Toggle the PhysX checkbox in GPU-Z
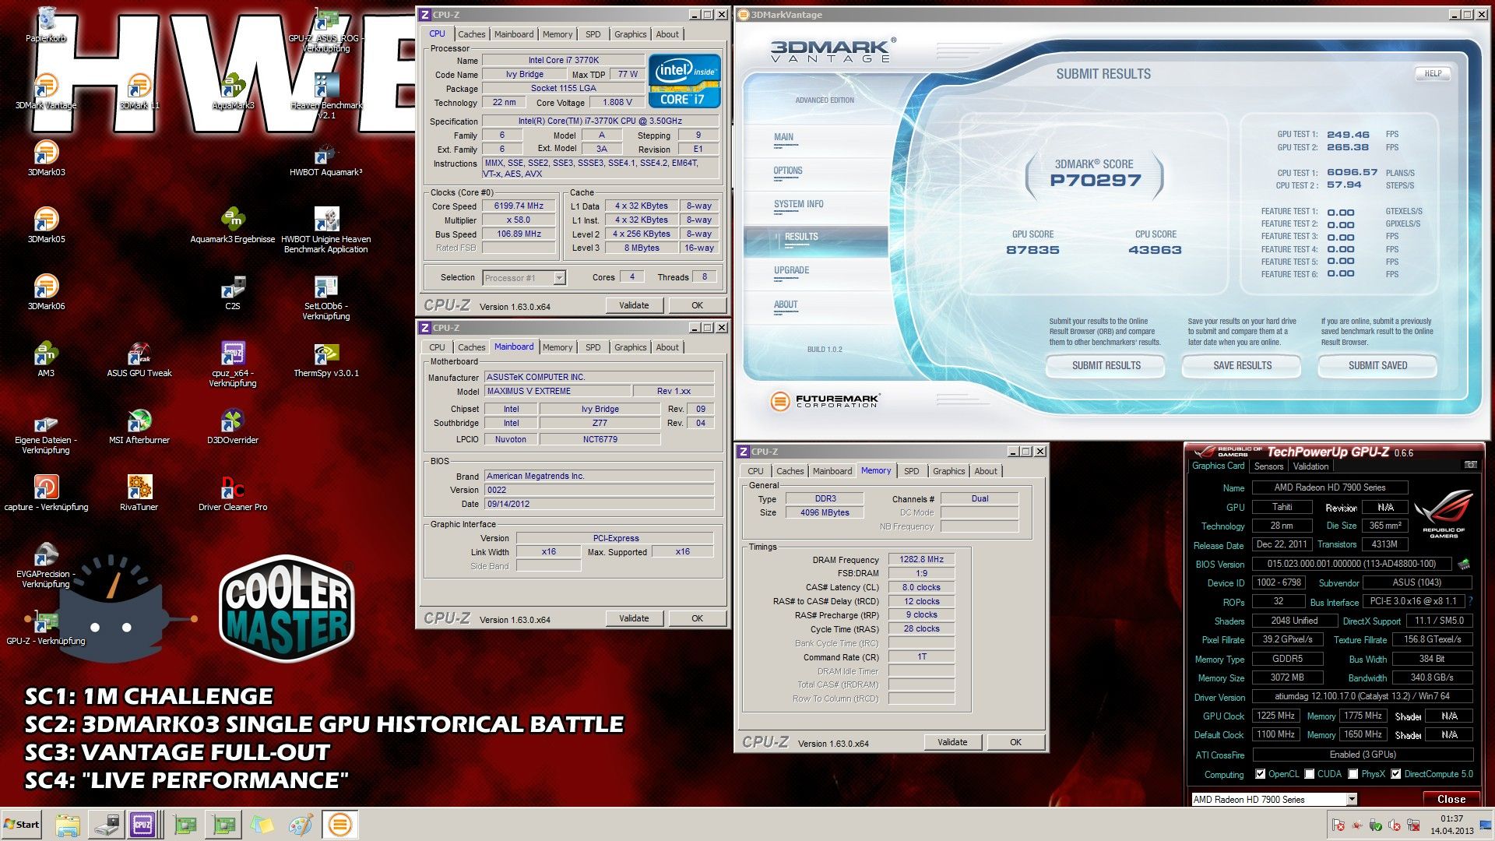This screenshot has width=1495, height=841. pyautogui.click(x=1353, y=774)
